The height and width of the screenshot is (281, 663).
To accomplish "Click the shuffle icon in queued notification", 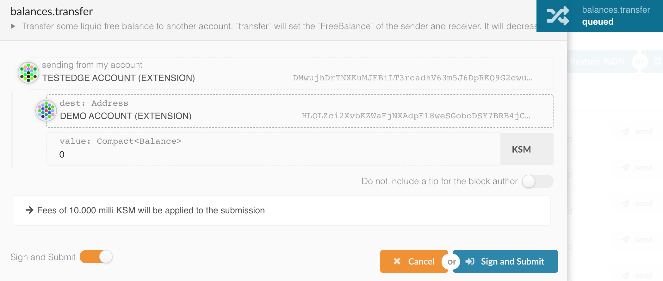I will [x=558, y=16].
